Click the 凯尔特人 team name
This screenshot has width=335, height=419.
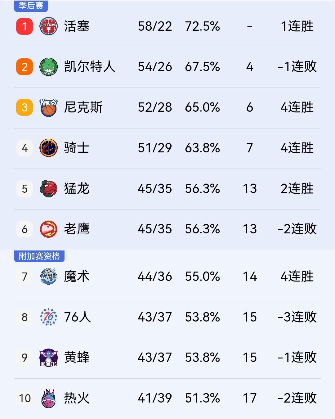[x=89, y=67]
